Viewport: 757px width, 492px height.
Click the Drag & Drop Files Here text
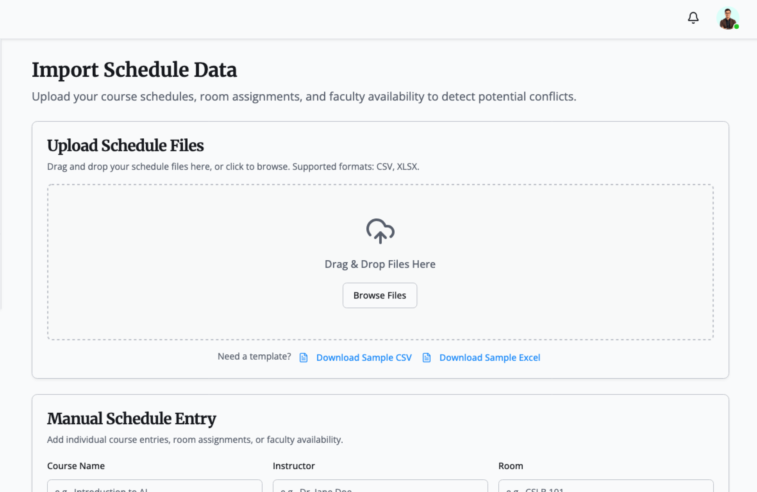pos(380,264)
